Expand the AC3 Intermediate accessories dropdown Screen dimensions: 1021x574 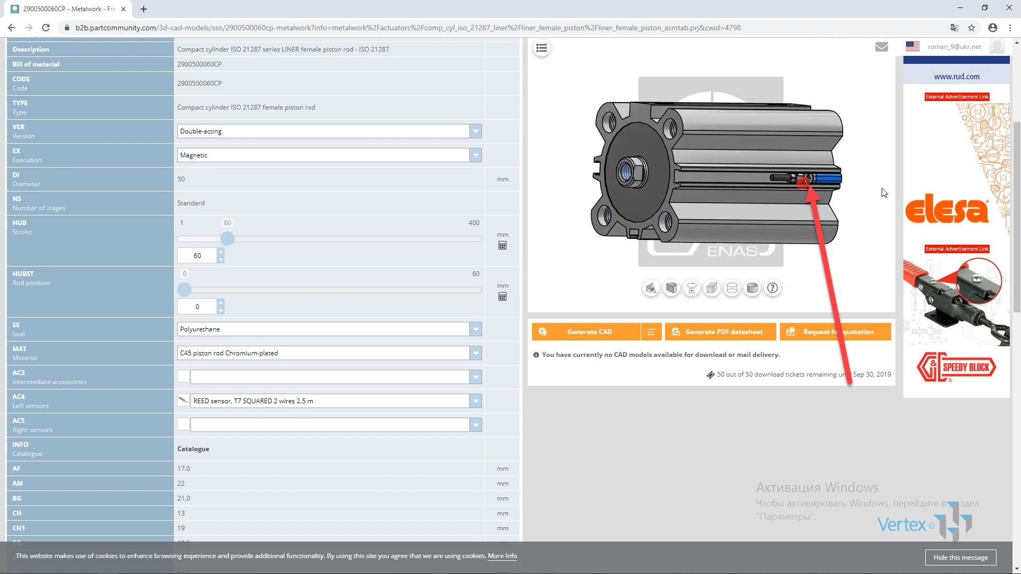tap(476, 377)
